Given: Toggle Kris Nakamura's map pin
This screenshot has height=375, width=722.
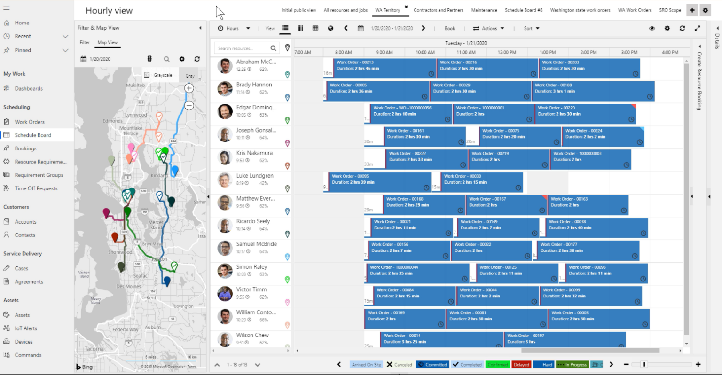Looking at the screenshot, I should (x=287, y=166).
